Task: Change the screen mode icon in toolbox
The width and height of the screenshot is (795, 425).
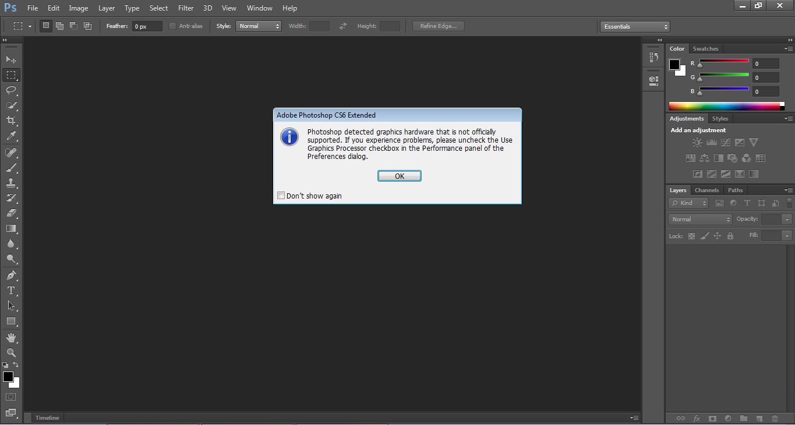Action: coord(11,413)
